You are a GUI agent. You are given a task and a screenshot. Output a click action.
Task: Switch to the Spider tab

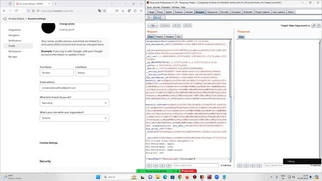click(x=169, y=12)
